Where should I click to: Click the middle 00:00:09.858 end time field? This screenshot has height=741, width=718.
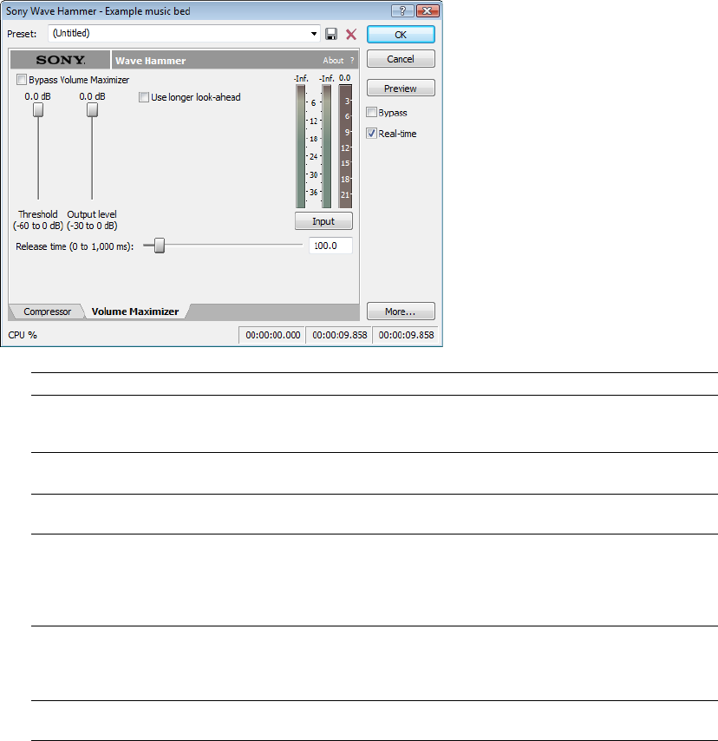coord(339,335)
